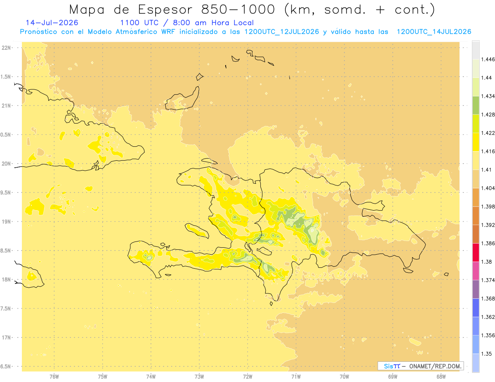Click the 'SisTT - ONAMET/REP.DOM.' credit label
The width and height of the screenshot is (495, 382).
tap(421, 366)
